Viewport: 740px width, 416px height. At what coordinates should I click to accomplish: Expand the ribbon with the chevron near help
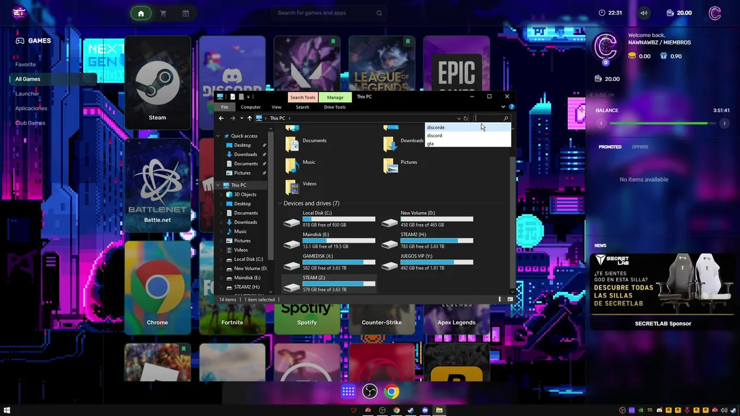point(503,107)
